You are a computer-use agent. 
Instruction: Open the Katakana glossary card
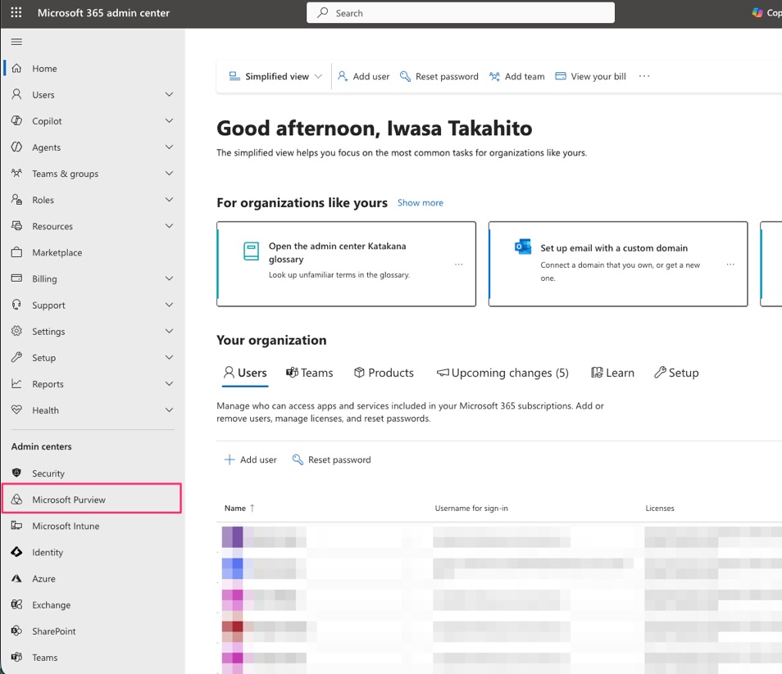(346, 264)
